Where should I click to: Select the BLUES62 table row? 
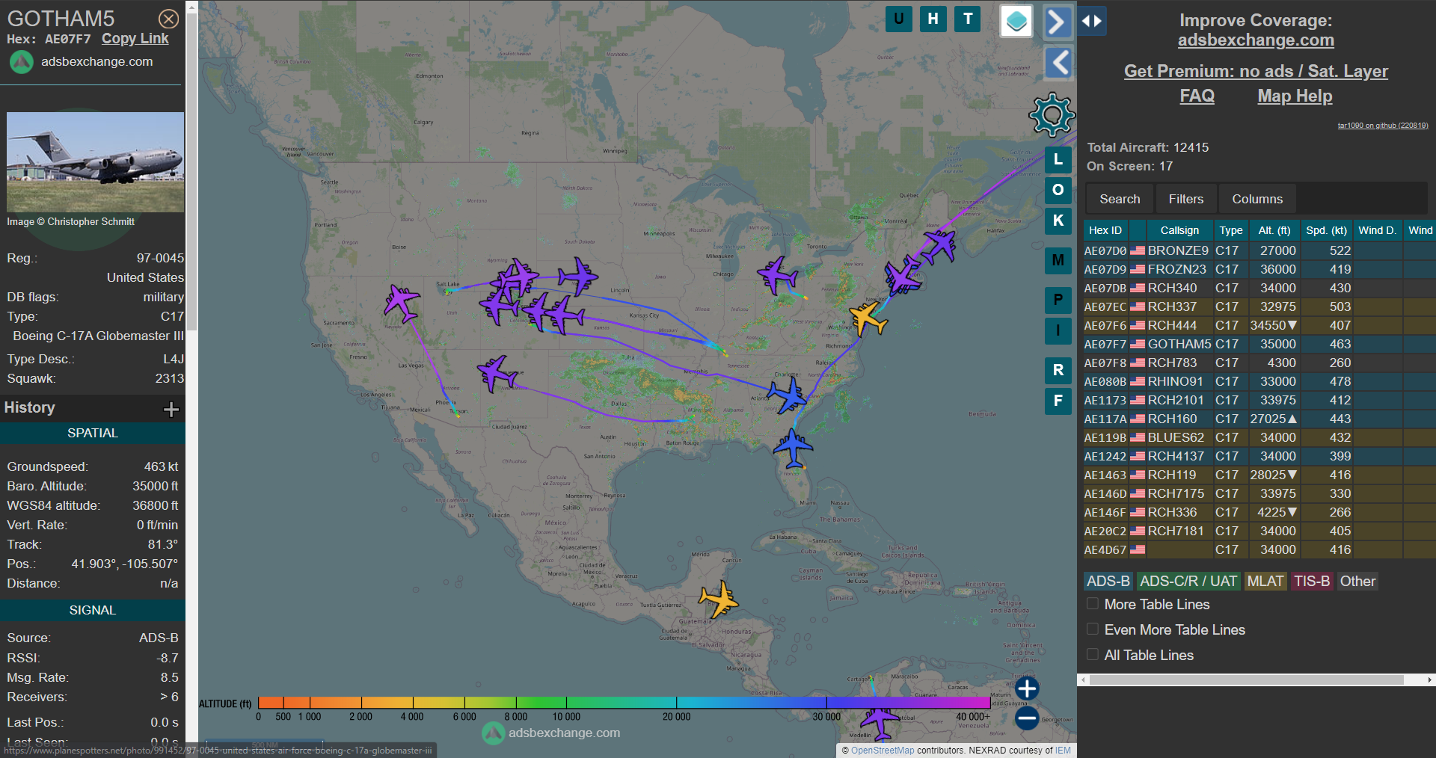coord(1259,437)
